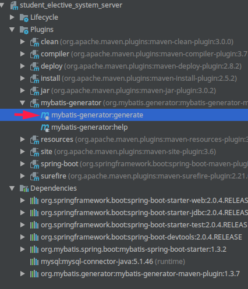This screenshot has width=248, height=289.
Task: Click the mybatis-generator plugin icon
Action: coord(34,103)
